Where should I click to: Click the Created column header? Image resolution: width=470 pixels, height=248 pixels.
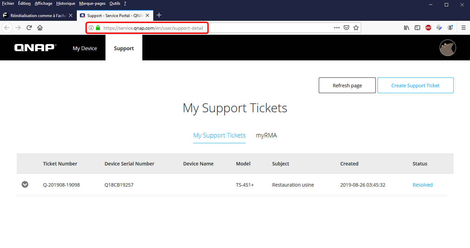(x=349, y=164)
